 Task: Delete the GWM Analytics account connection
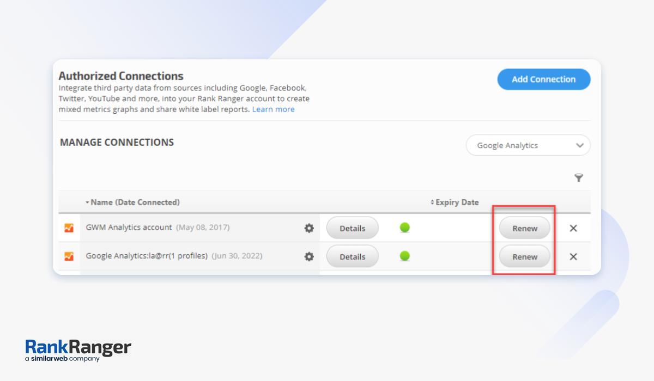click(x=573, y=228)
